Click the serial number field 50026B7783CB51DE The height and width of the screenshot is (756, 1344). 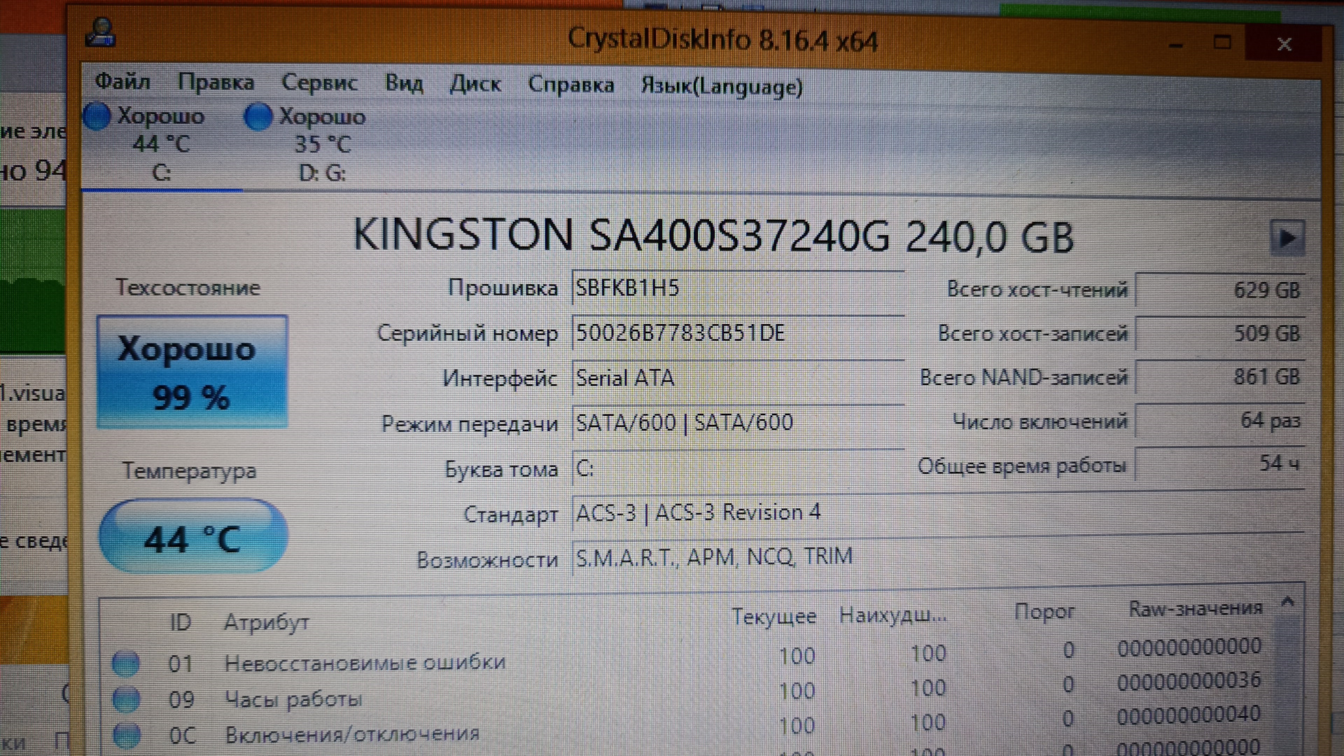tap(738, 333)
